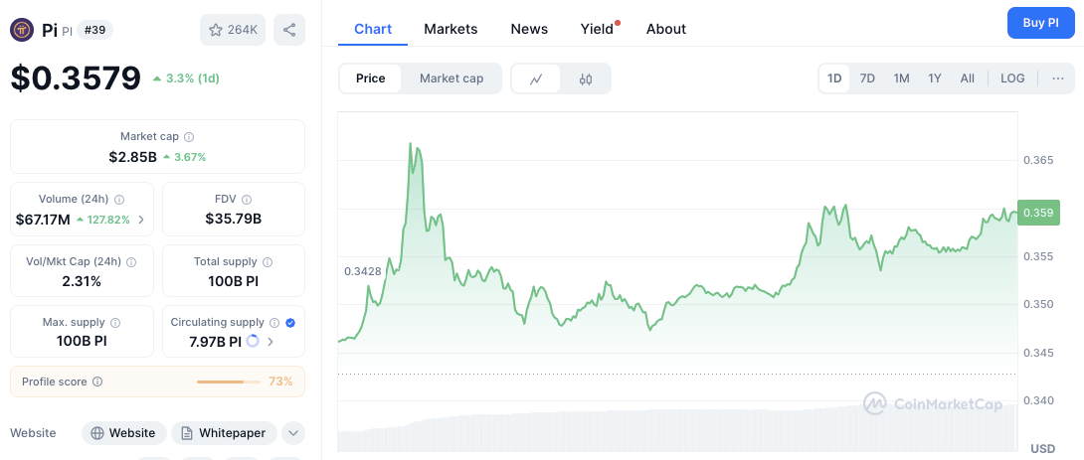Show Profile score info icon
The width and height of the screenshot is (1084, 460).
[97, 382]
